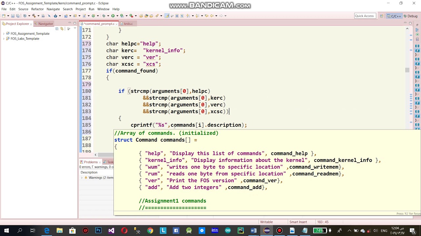The width and height of the screenshot is (421, 236).
Task: Click Last Edit Location arrow icon
Action: click(207, 16)
